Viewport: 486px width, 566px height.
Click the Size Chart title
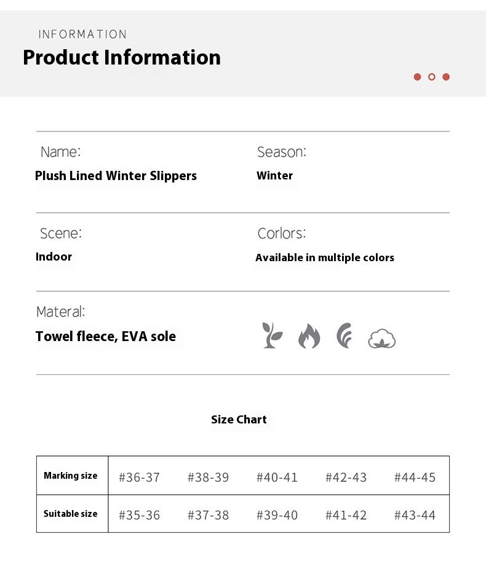click(239, 420)
